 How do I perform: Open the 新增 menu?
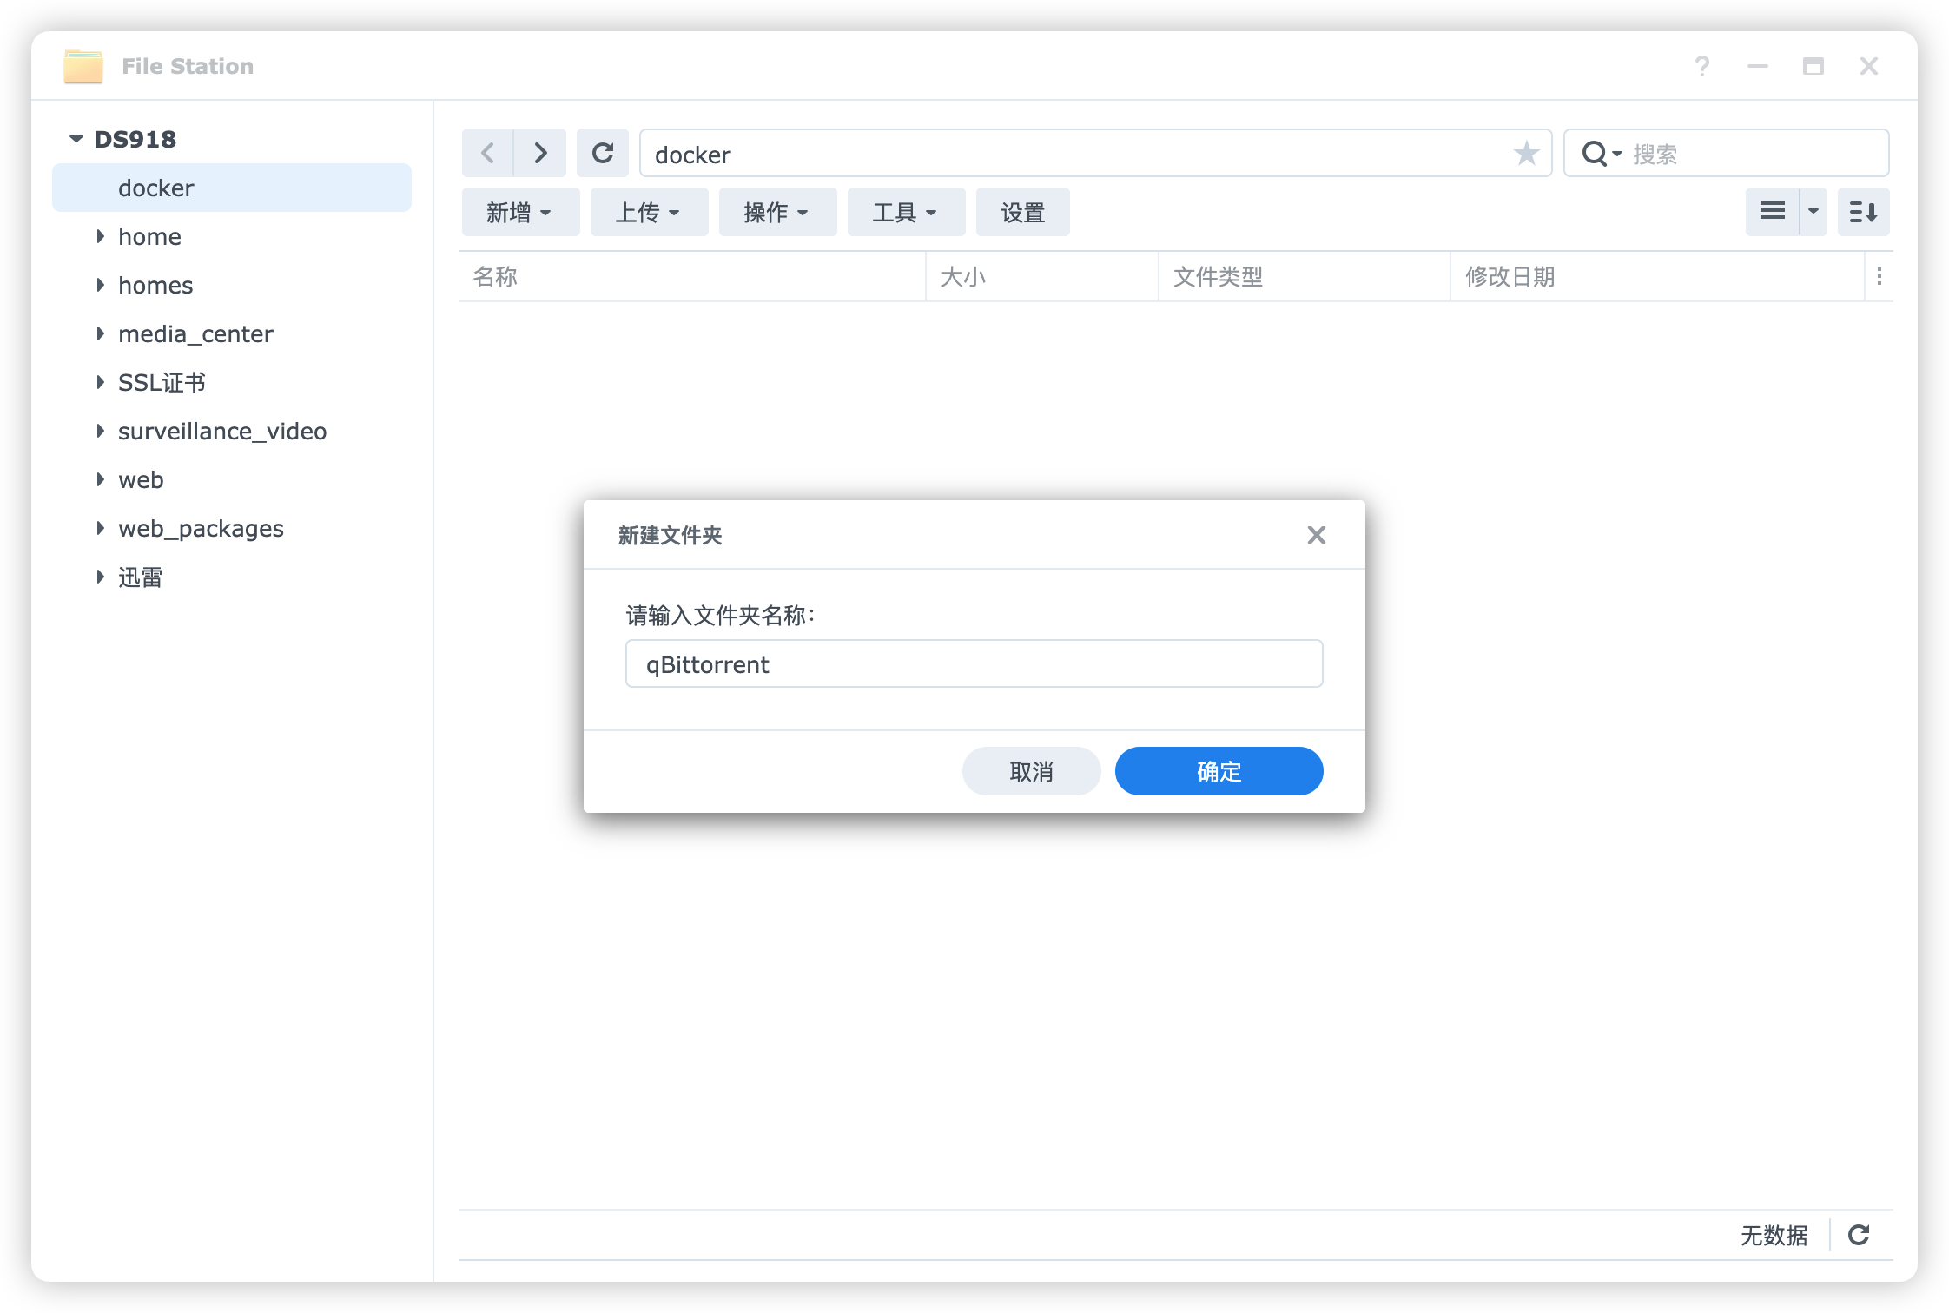click(x=519, y=212)
